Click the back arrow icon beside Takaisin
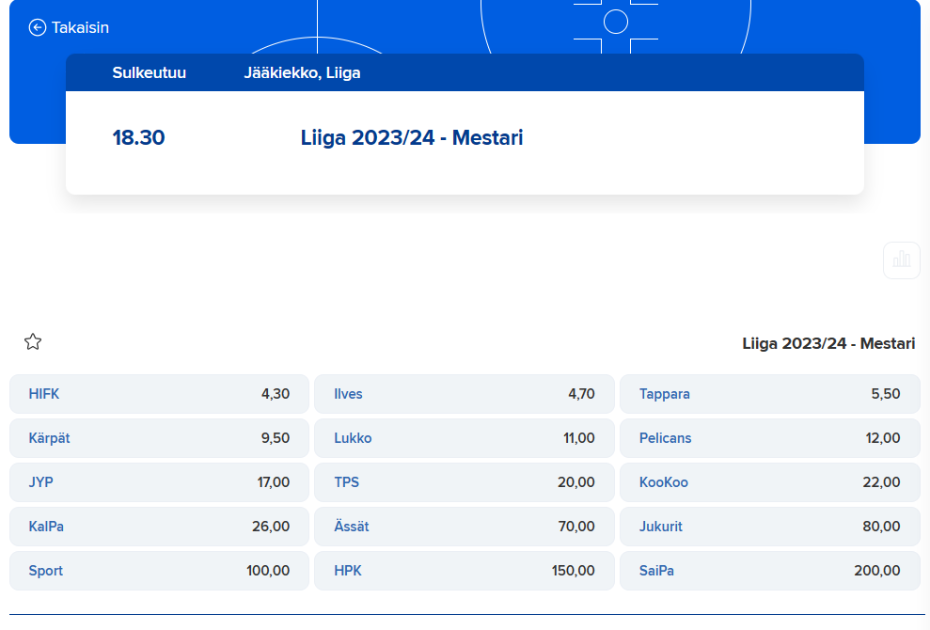 [x=38, y=27]
